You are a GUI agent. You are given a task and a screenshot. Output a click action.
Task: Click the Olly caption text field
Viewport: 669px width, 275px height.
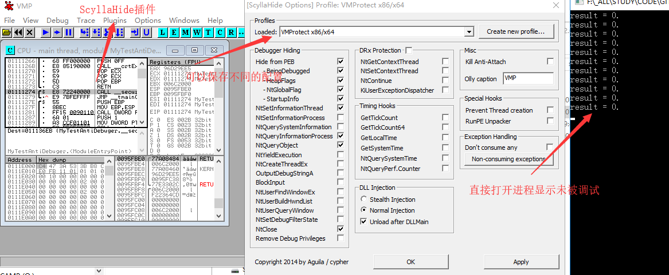[528, 79]
